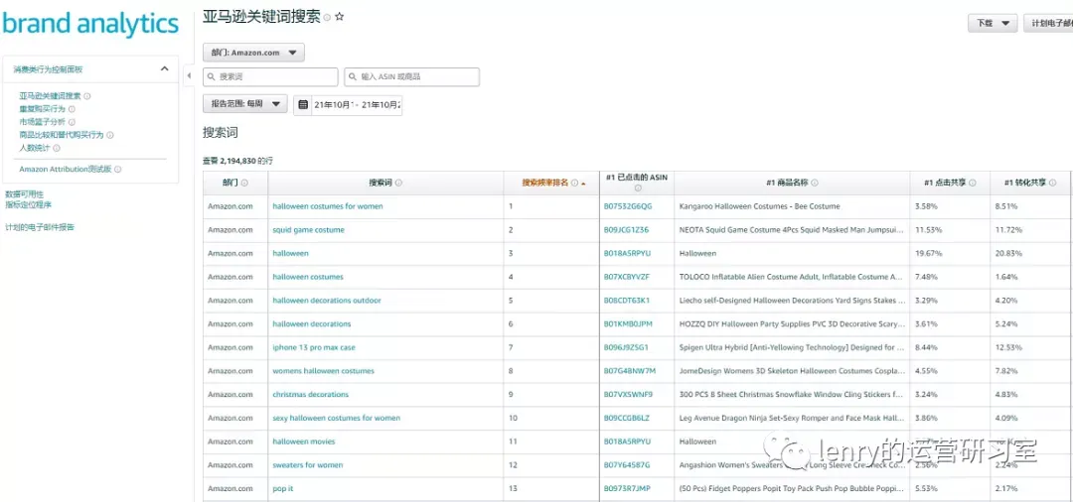Focus the 输入 ASIN 或商品 input
Screen dimensions: 1073x502
411,77
